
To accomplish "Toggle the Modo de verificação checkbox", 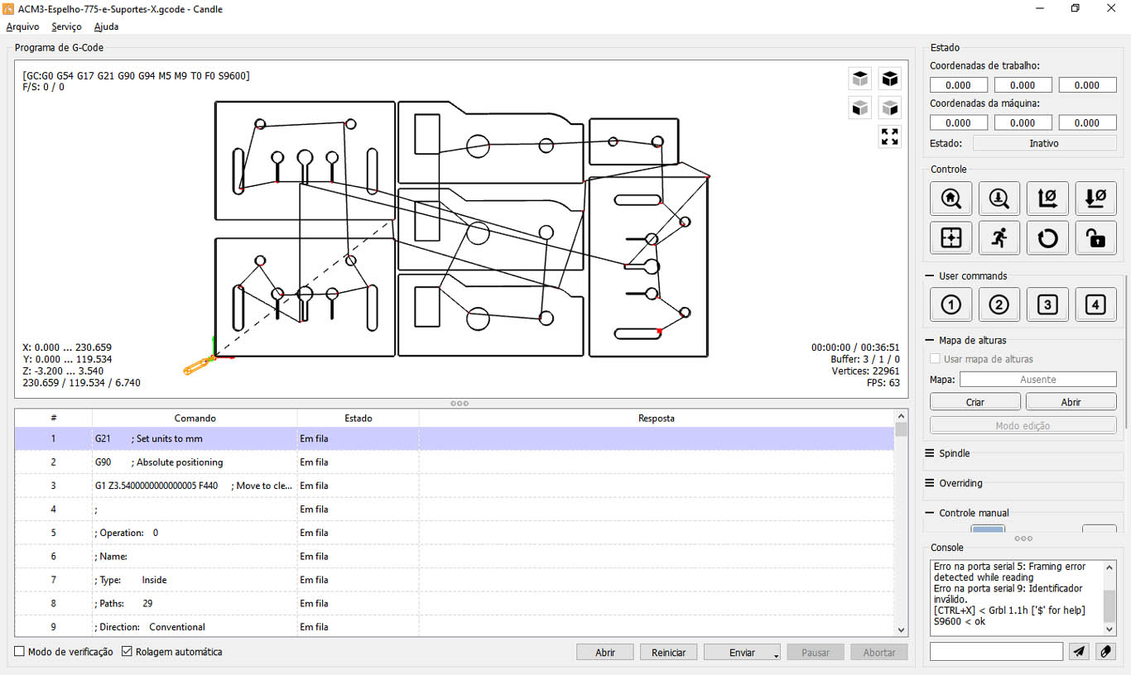I will point(20,652).
